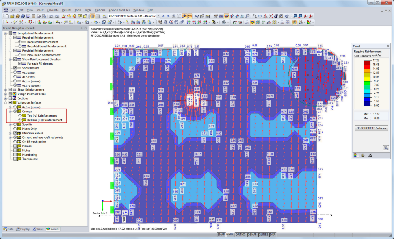Go to next load case arrow

168,16
